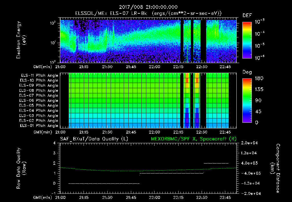Click the 135 label on Deg scale
Screen dimensions: 292x202
pos(259,90)
